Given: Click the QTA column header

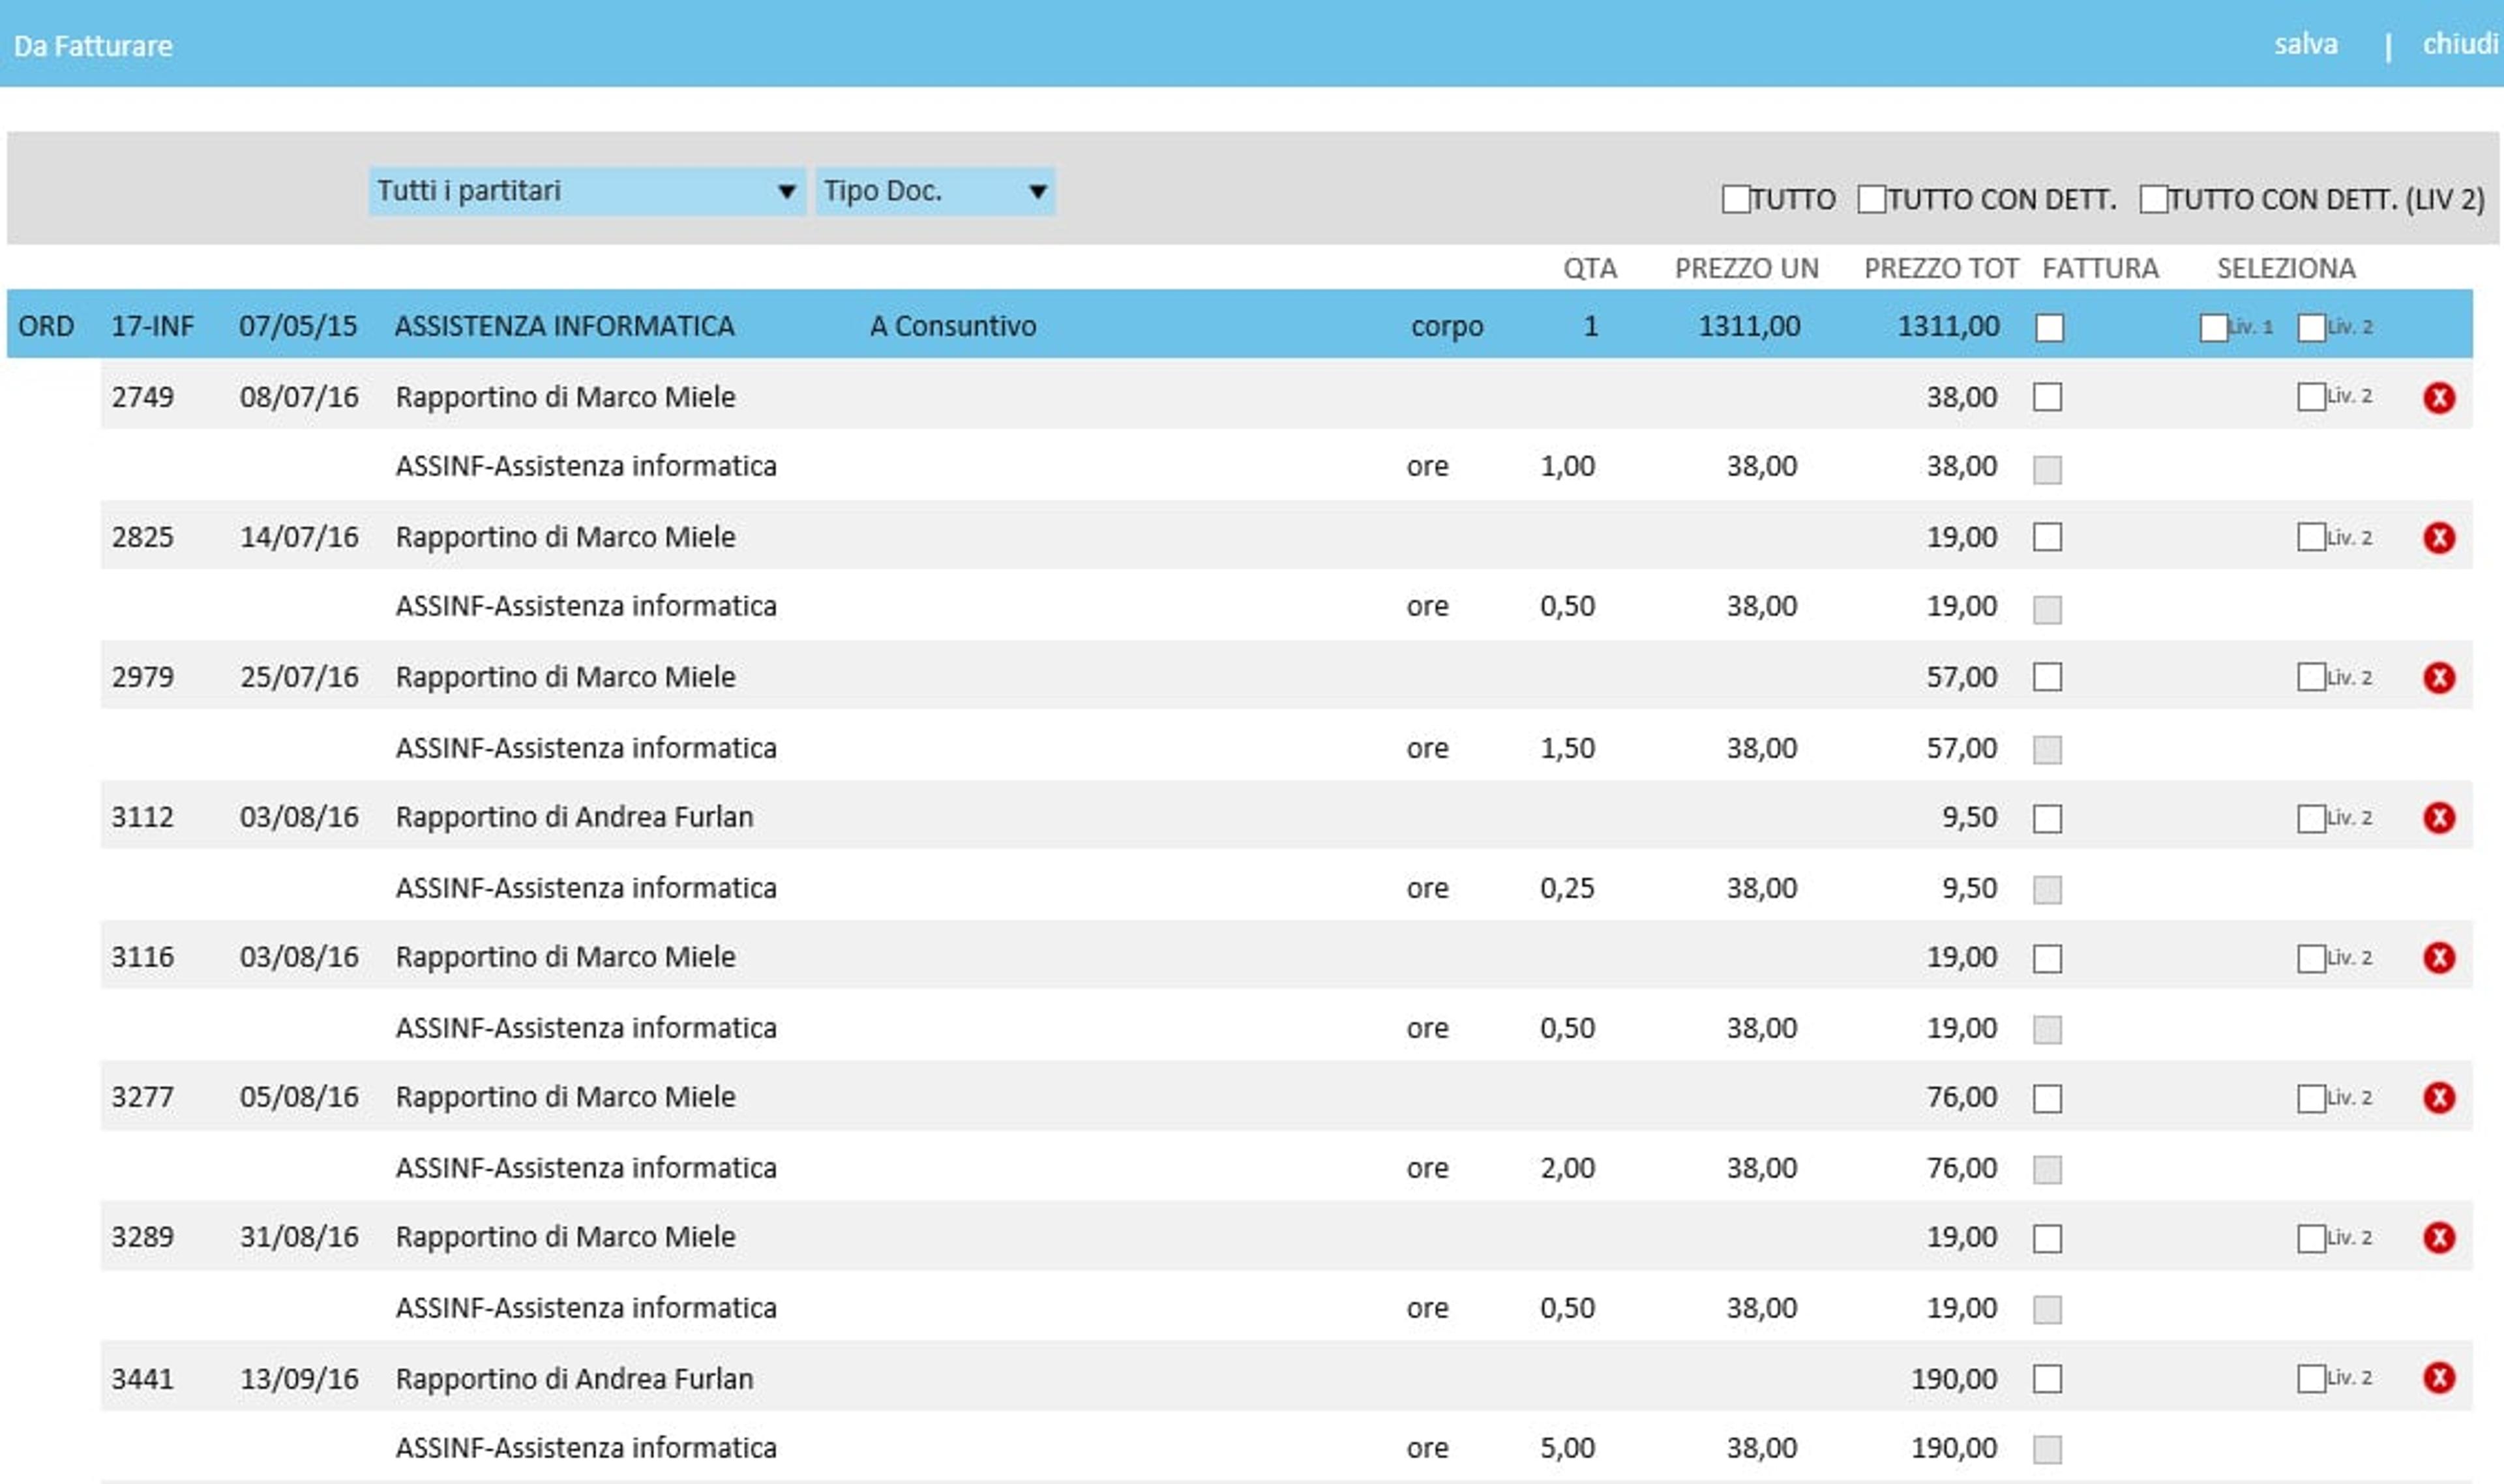Looking at the screenshot, I should click(x=1590, y=268).
